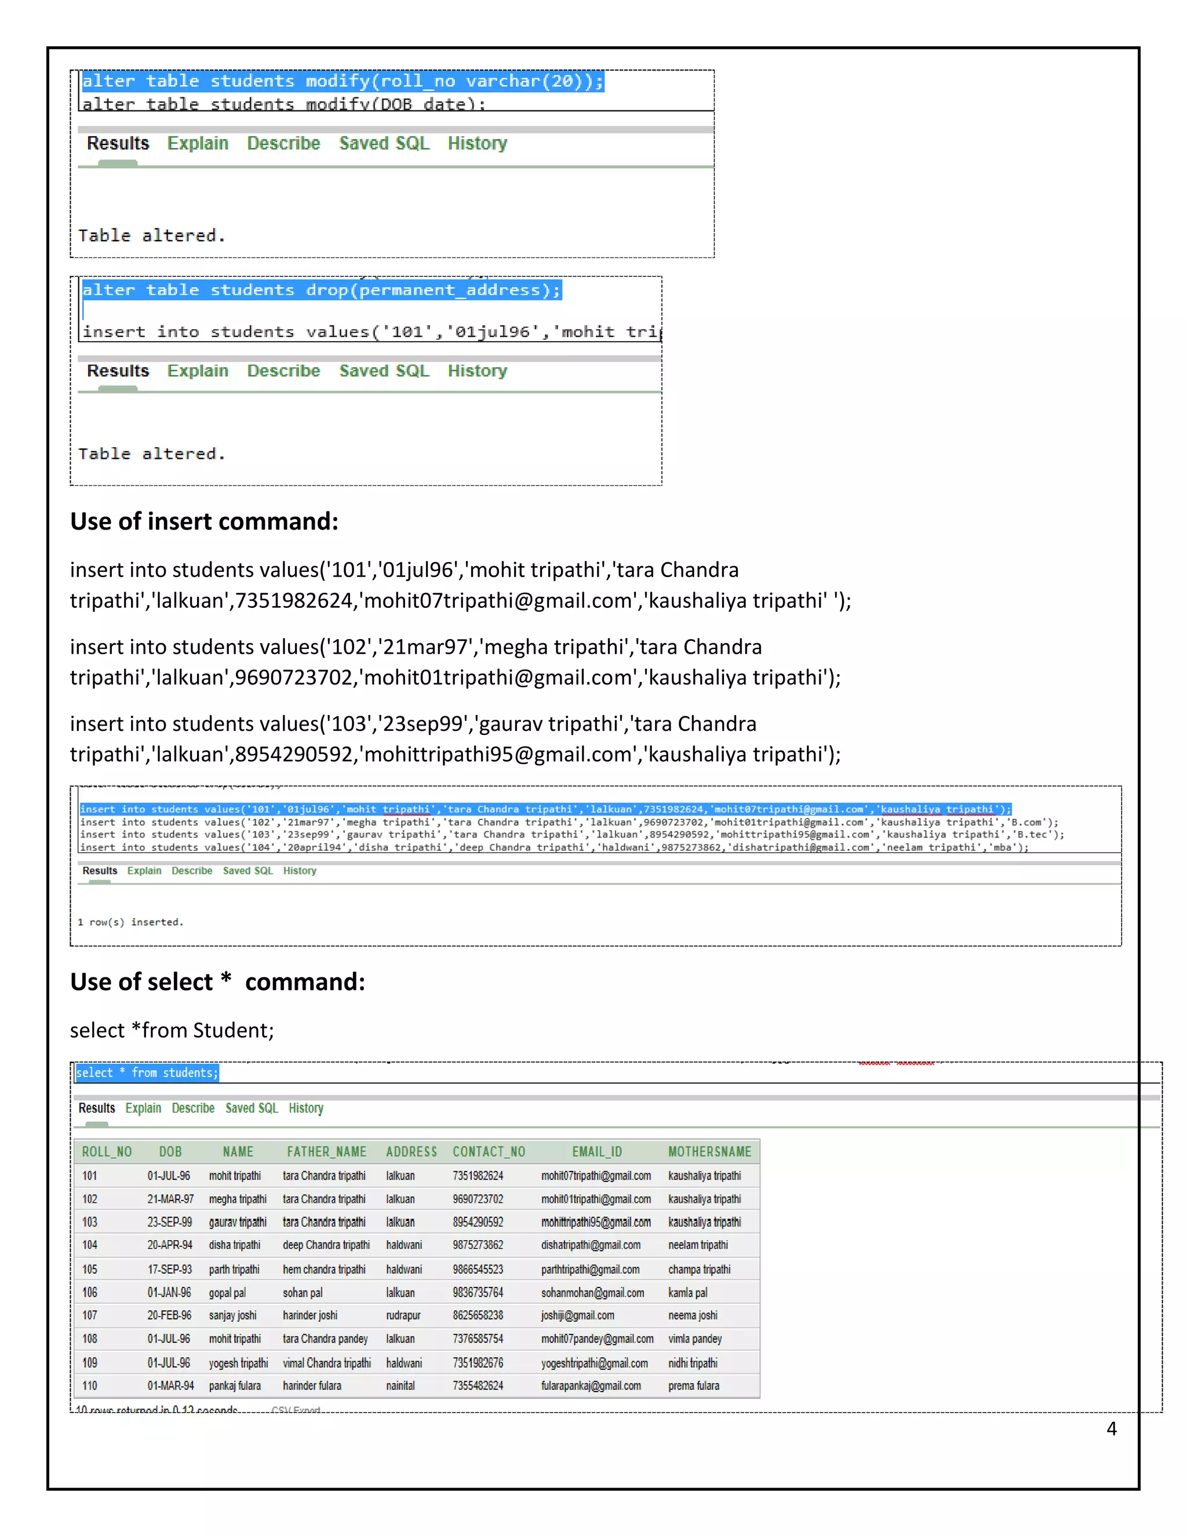
Task: Open Describe tab in insert statements panel
Action: pos(192,871)
